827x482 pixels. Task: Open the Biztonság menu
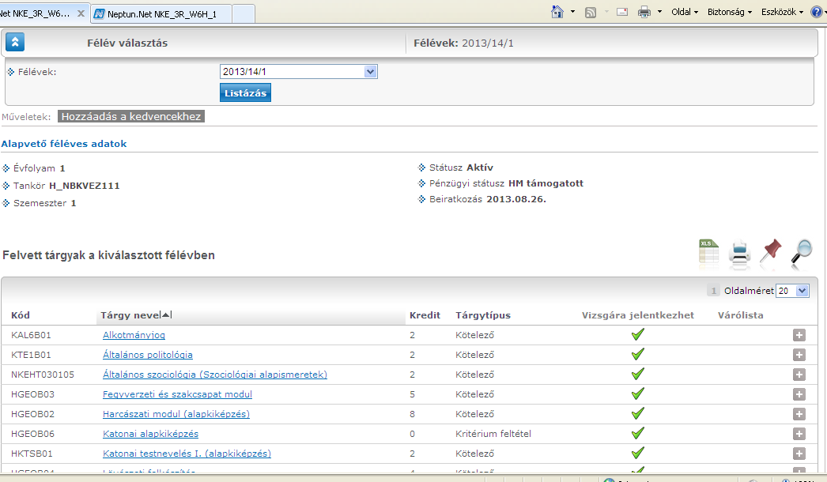tap(730, 12)
